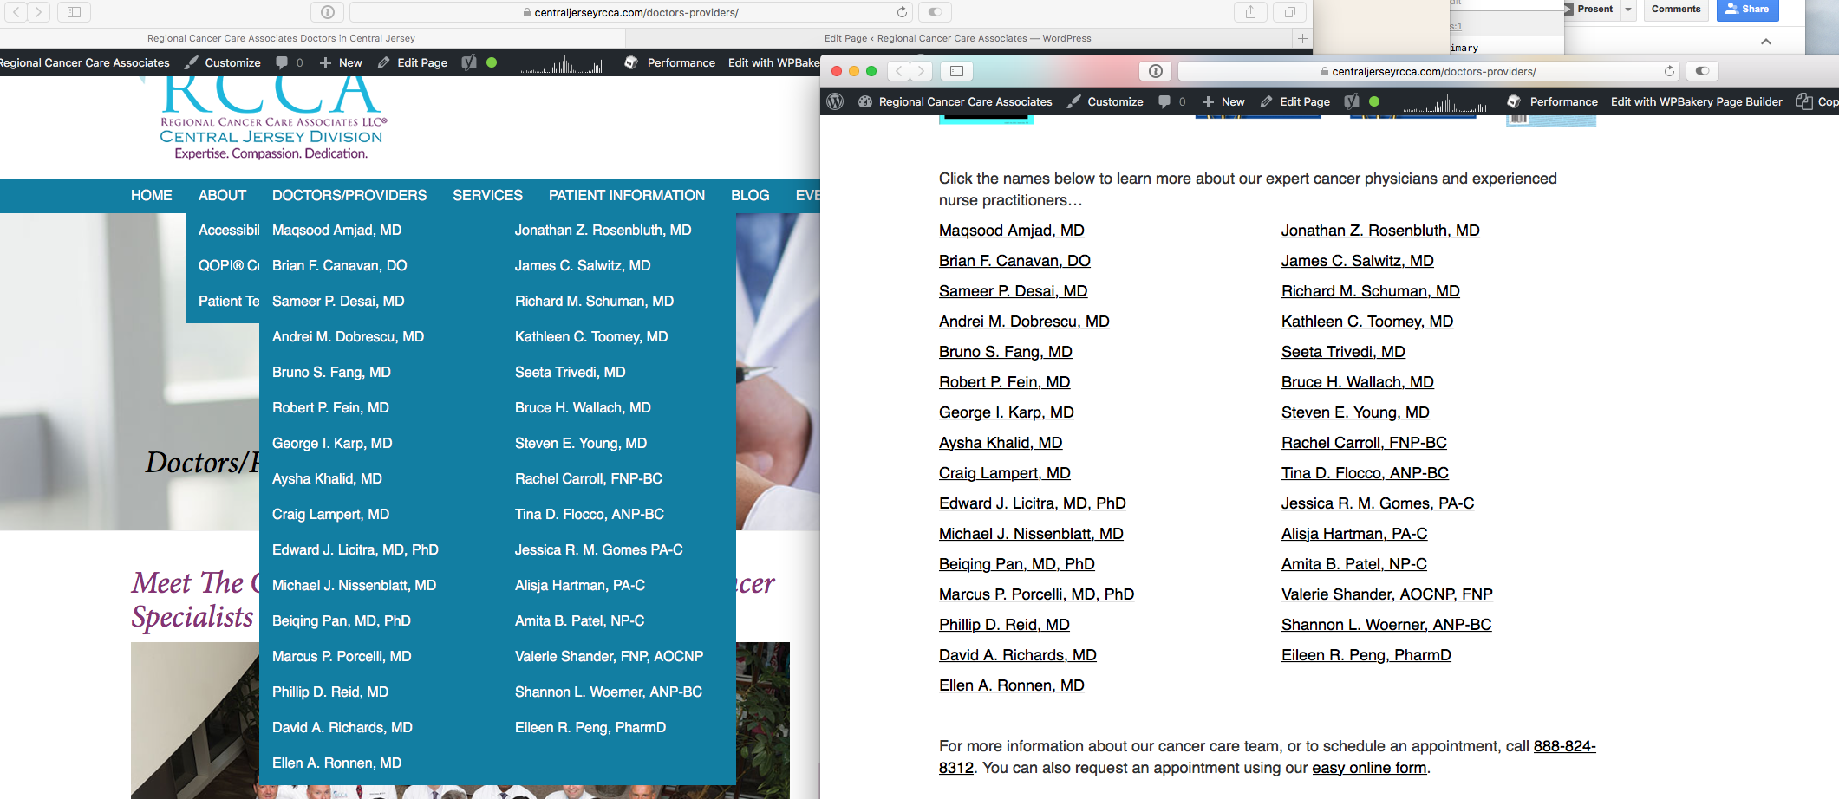This screenshot has height=799, width=1839.
Task: Go forward in the rear Safari window
Action: [38, 12]
